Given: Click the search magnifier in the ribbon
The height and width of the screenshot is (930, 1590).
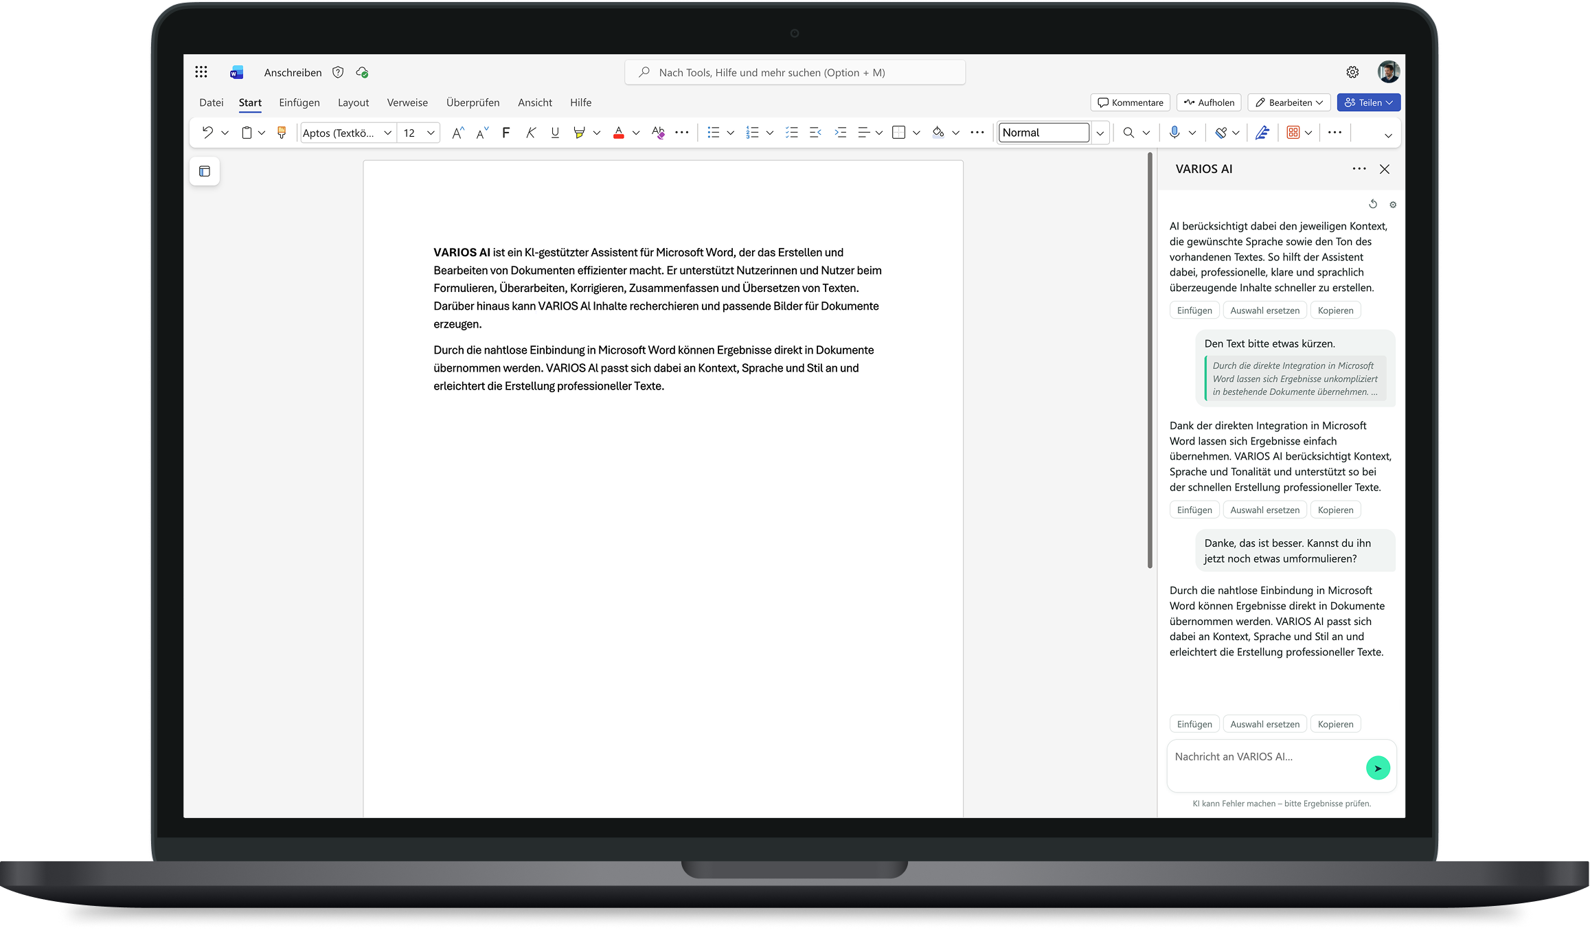Looking at the screenshot, I should [x=1128, y=133].
